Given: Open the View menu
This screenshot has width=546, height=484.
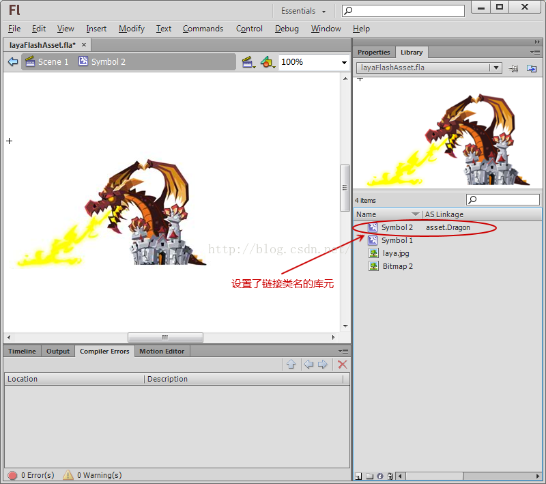Looking at the screenshot, I should [x=66, y=29].
